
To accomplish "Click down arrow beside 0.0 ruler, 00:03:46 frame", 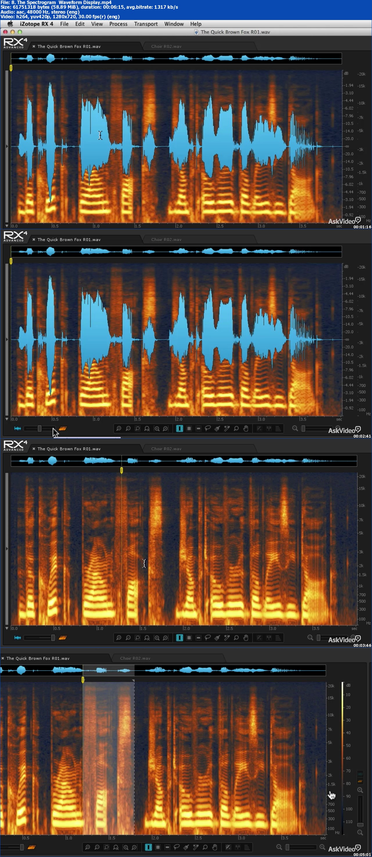I will pos(7,628).
